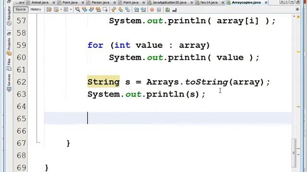Click Find Previous Occurrence icon
This screenshot has width=307, height=172.
[x=84, y=10]
